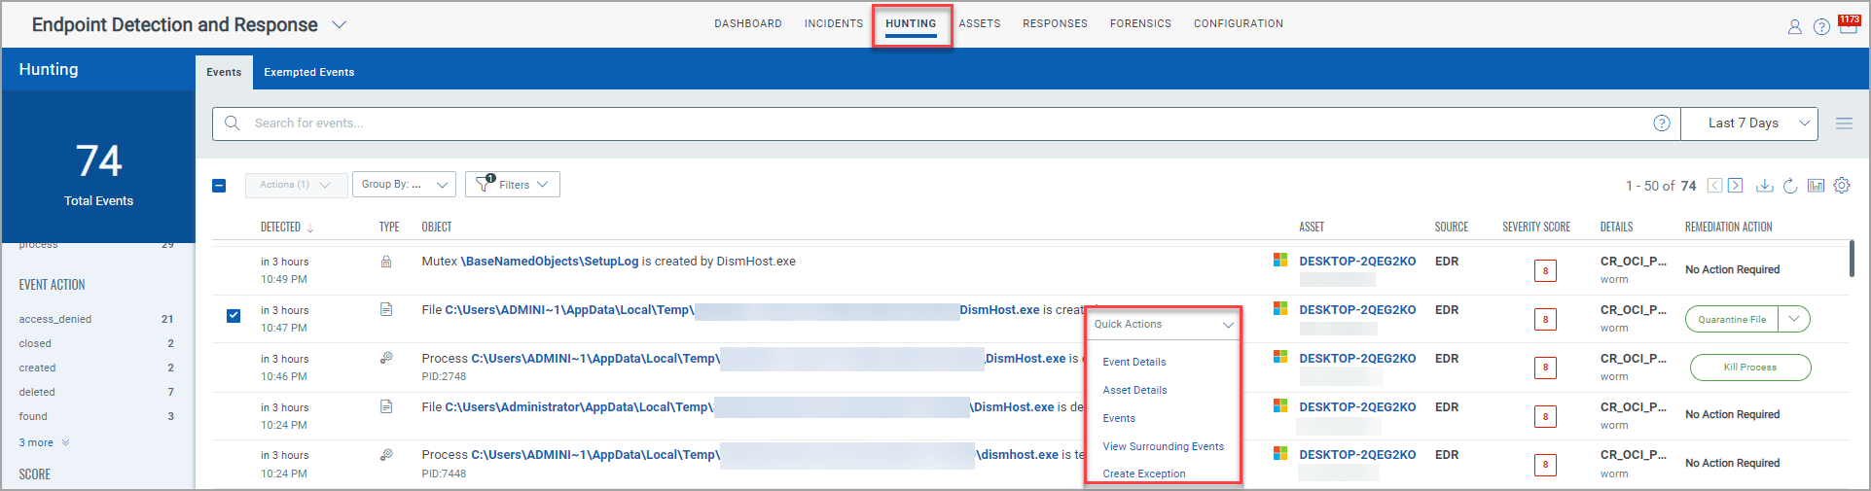Click file type icon in 10:47 PM row
Viewport: 1871px width, 491px height.
point(386,309)
